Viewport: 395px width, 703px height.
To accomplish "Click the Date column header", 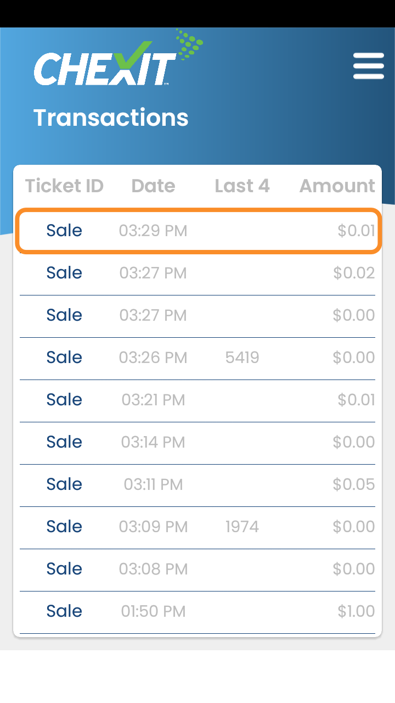I will coord(153,186).
